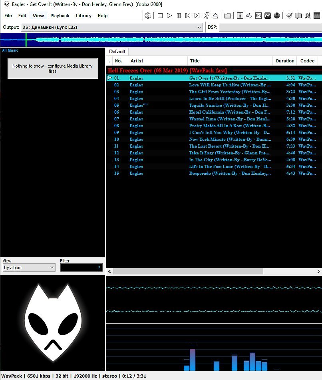Pause the current track
Screen dimensions: 322x380
[179, 16]
